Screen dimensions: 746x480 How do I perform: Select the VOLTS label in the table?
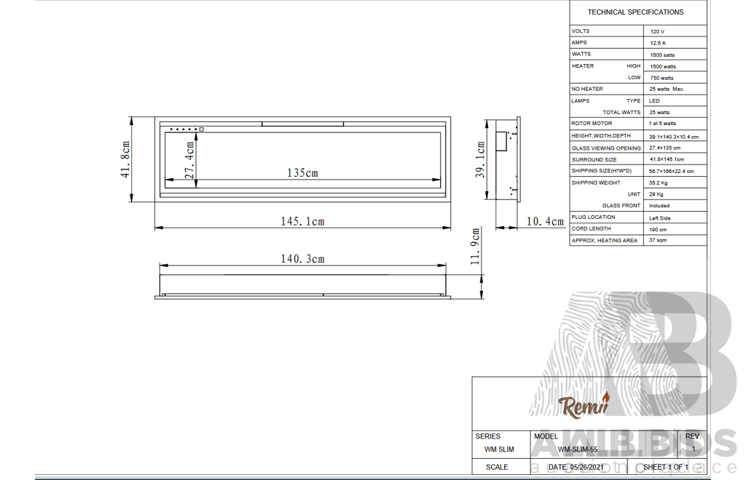pos(581,31)
